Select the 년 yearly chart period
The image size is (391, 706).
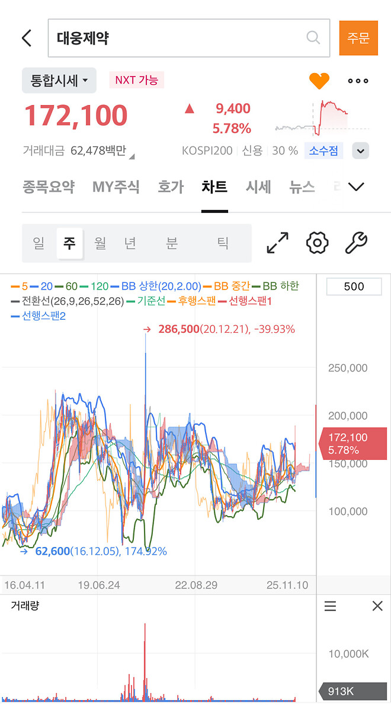pos(130,243)
